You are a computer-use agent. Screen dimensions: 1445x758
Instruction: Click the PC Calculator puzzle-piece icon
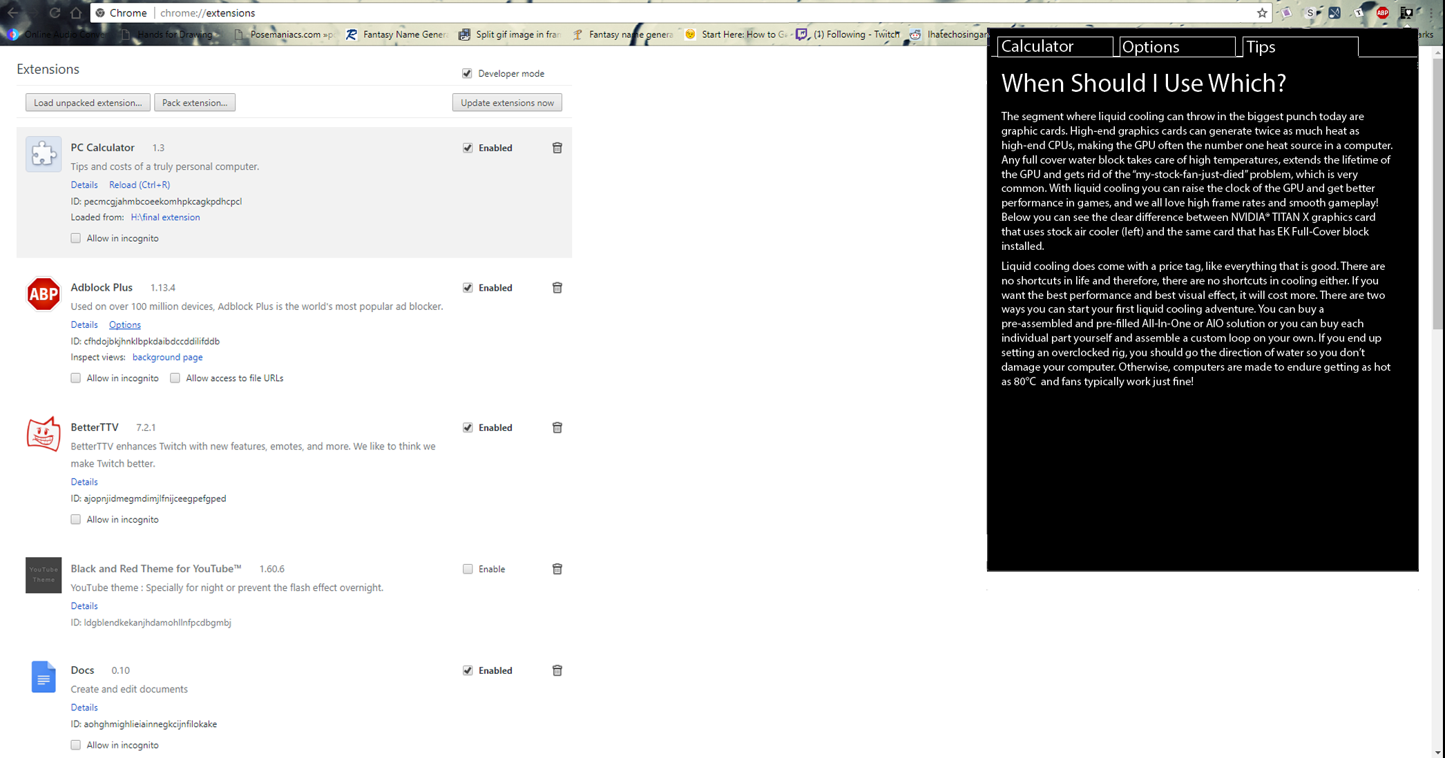(44, 153)
